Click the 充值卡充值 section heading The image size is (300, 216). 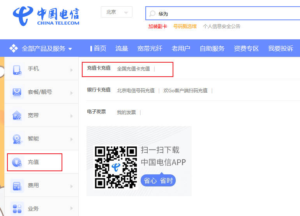pyautogui.click(x=99, y=68)
